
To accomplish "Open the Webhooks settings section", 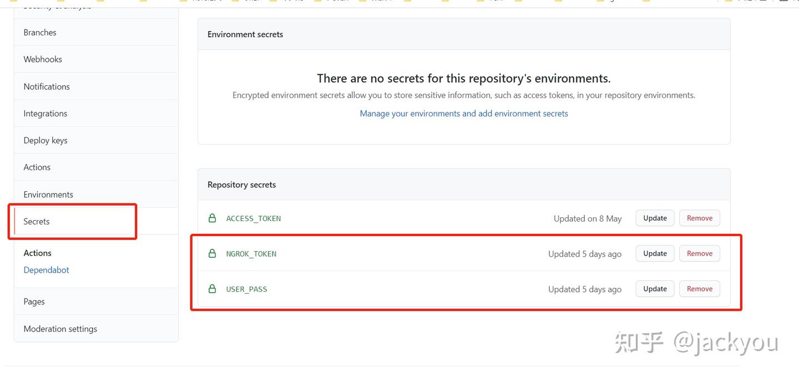I will (43, 59).
